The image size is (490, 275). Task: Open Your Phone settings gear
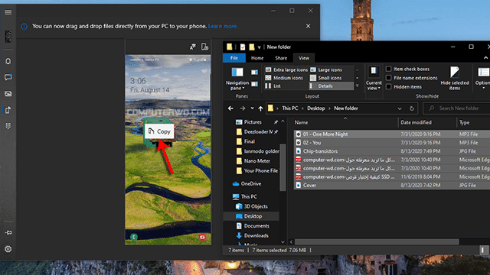click(x=8, y=249)
